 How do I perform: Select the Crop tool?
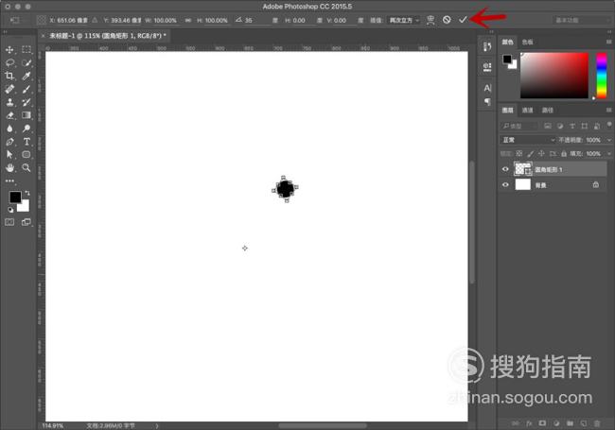9,76
